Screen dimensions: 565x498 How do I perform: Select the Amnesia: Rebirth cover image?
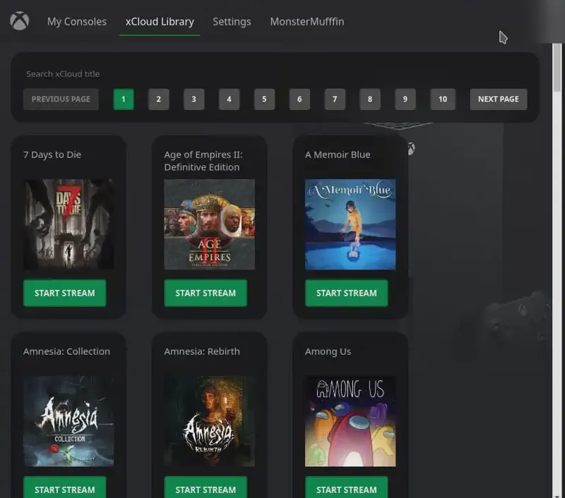(x=209, y=421)
